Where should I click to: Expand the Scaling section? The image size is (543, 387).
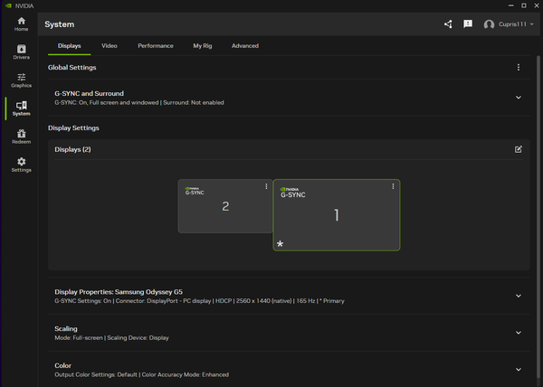pyautogui.click(x=519, y=333)
